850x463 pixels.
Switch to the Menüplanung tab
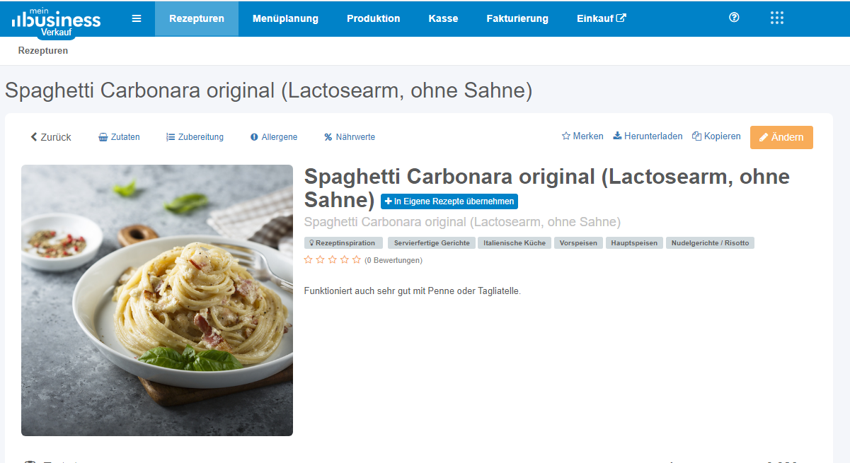click(286, 19)
